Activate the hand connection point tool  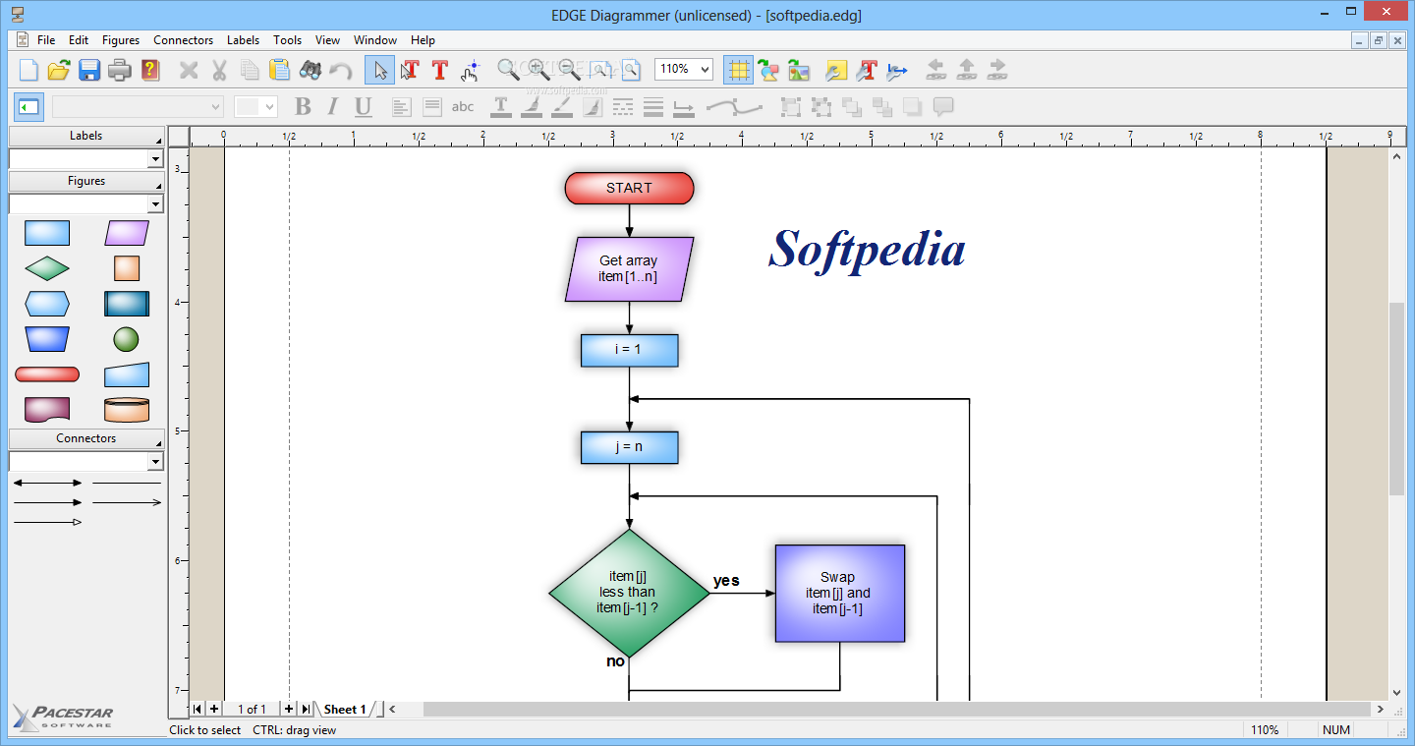tap(471, 70)
